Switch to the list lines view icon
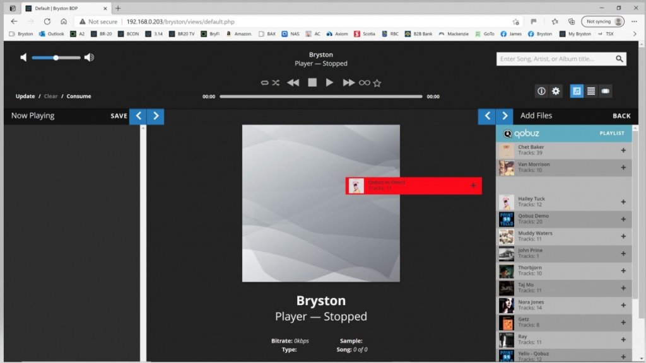The height and width of the screenshot is (363, 646). [x=591, y=91]
